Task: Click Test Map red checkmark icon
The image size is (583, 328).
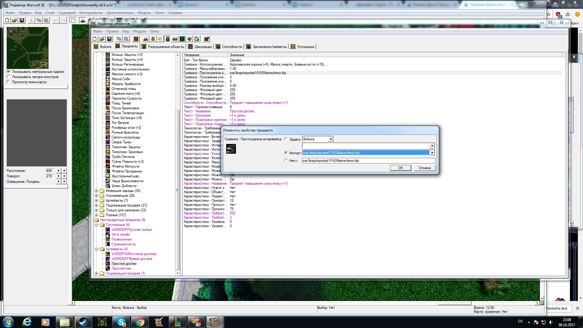Action: pos(206,39)
